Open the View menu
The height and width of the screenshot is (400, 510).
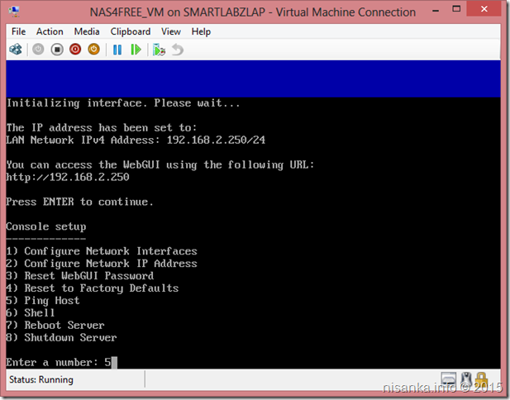click(x=171, y=31)
